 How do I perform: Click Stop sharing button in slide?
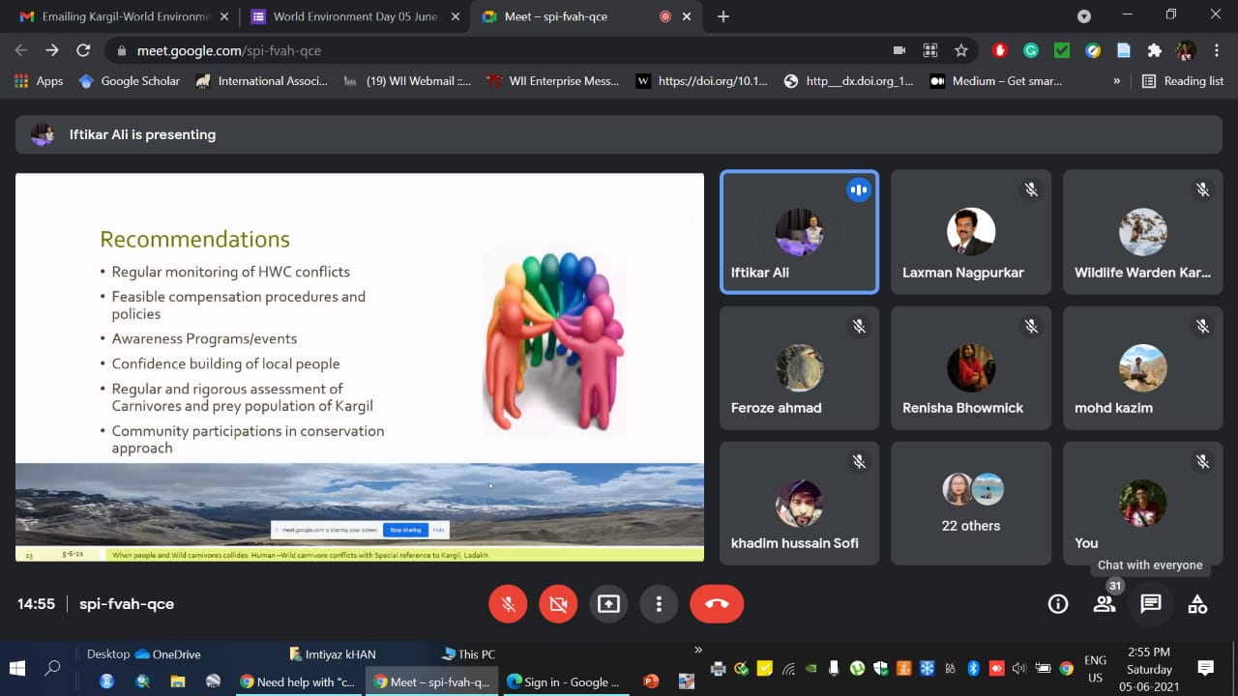[x=404, y=530]
